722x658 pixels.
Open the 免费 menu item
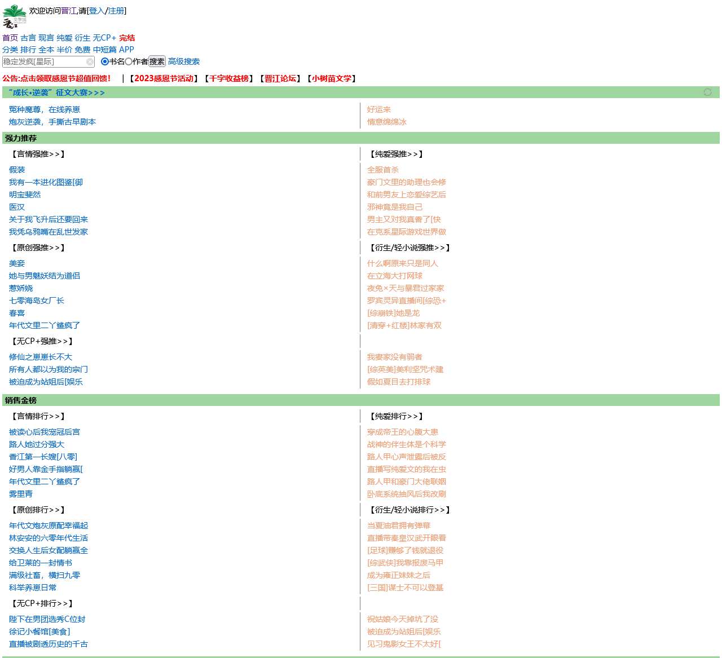[82, 50]
